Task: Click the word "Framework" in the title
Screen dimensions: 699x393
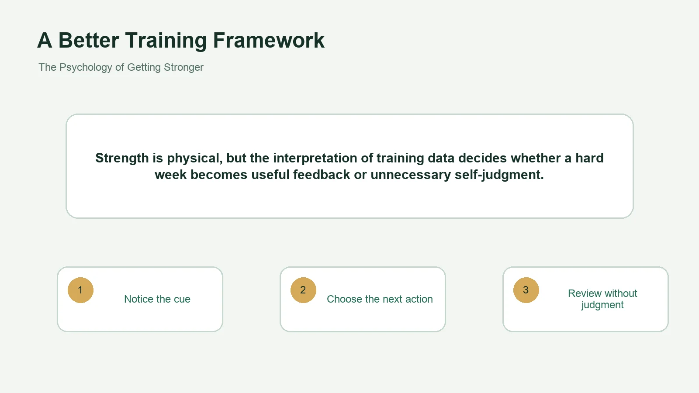Action: pyautogui.click(x=269, y=41)
